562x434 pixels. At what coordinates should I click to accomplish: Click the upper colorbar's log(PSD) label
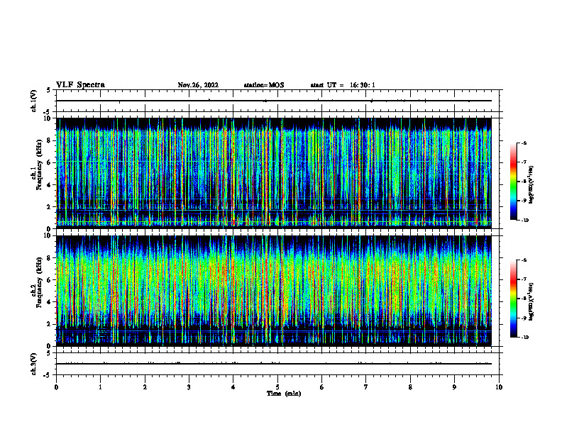531,185
